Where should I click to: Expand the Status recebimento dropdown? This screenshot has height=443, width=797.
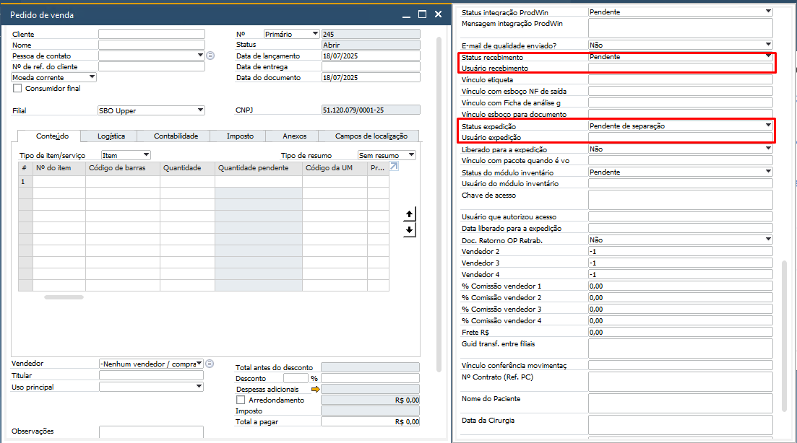point(768,56)
